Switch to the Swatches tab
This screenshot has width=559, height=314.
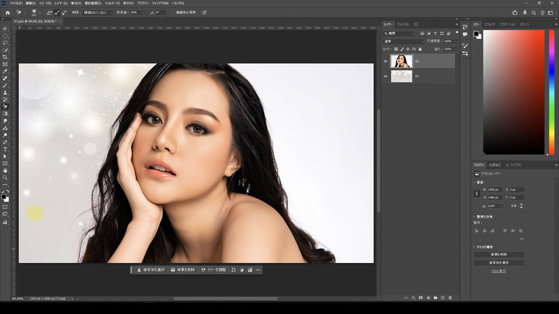point(490,24)
